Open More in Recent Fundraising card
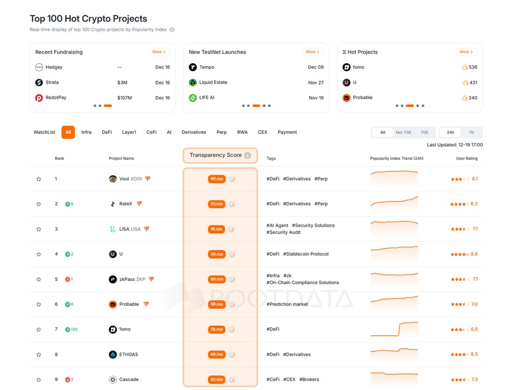 pyautogui.click(x=159, y=52)
